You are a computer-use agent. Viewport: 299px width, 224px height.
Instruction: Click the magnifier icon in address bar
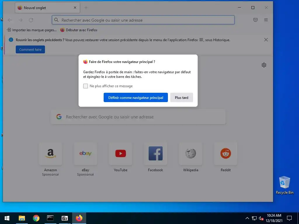coord(56,20)
